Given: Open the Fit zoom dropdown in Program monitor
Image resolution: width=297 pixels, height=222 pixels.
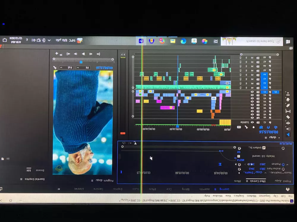Looking at the screenshot, I should (83, 67).
